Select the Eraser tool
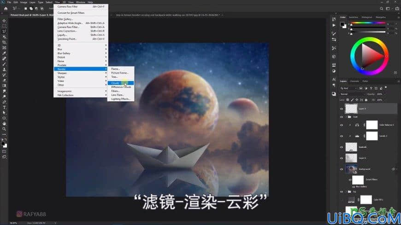This screenshot has height=225, width=401. pyautogui.click(x=4, y=81)
